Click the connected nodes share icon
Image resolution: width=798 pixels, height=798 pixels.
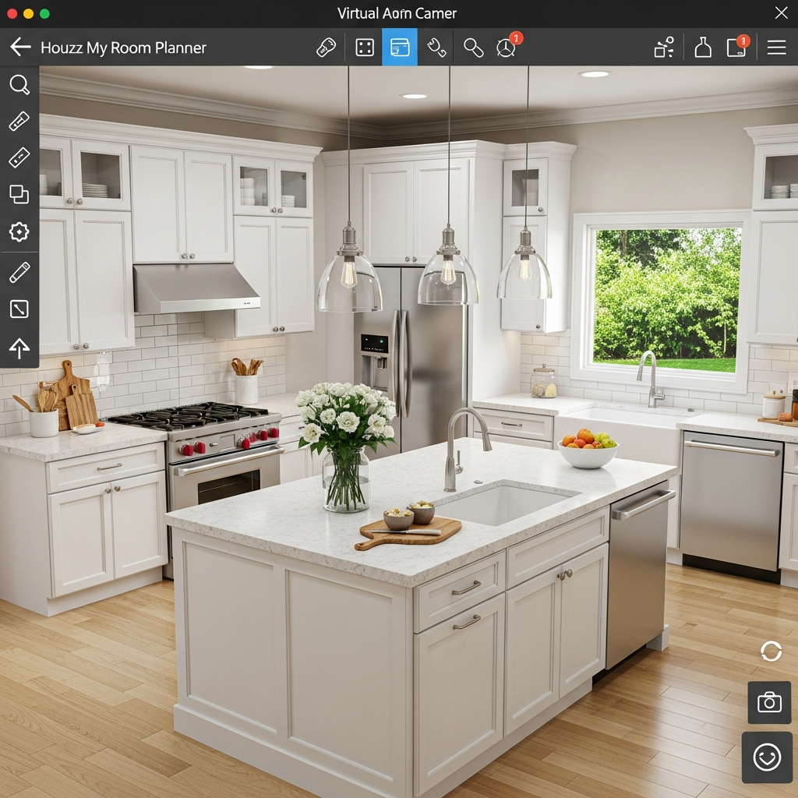coord(664,48)
